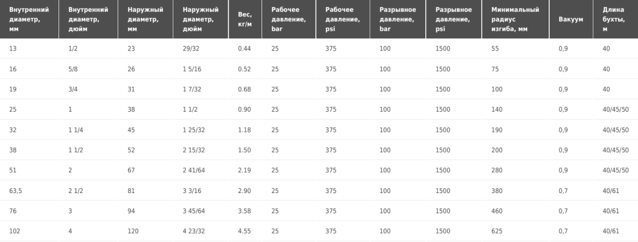Select the 'Наружный диаметр, дюйм' header cell
638x242 pixels.
coord(200,19)
